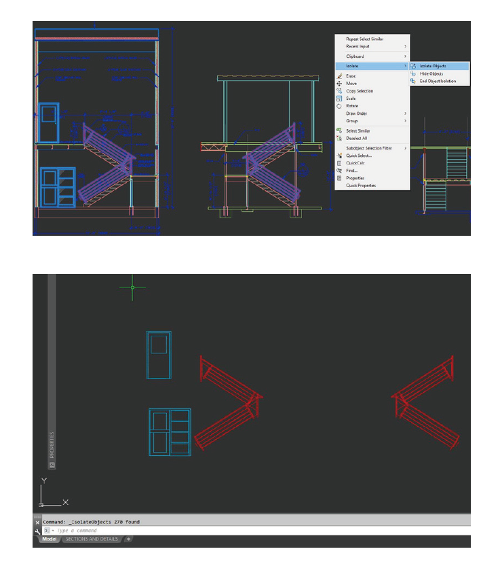Open QuickCalc menu entry
The width and height of the screenshot is (500, 564).
pyautogui.click(x=372, y=163)
